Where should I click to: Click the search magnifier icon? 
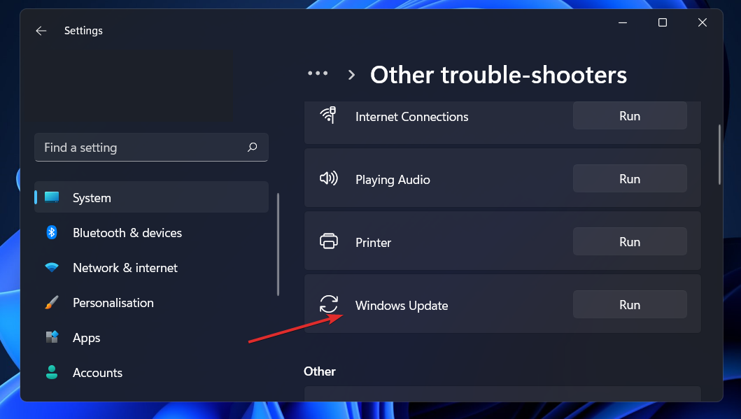(x=252, y=147)
